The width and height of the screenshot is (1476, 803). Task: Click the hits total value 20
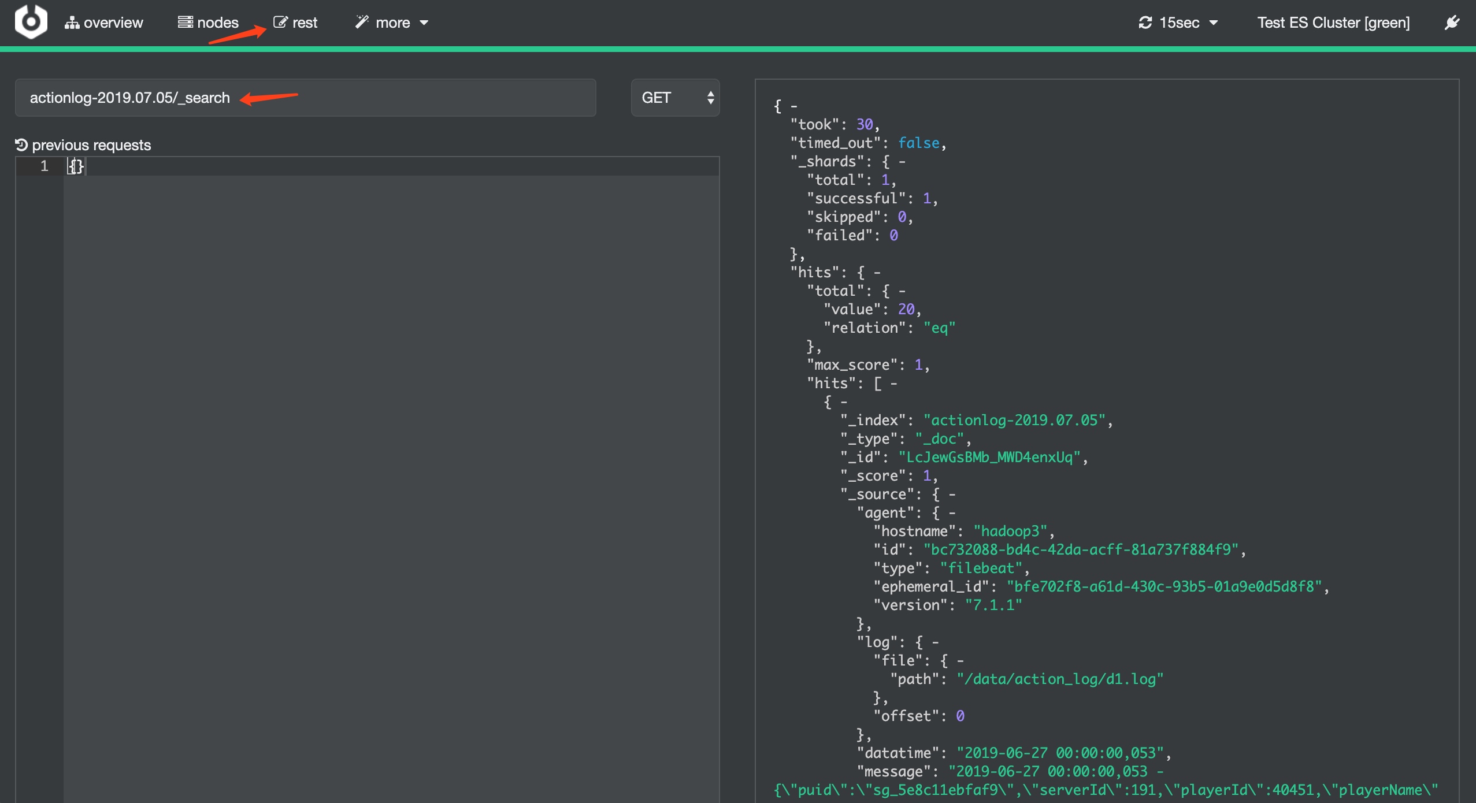tap(906, 310)
